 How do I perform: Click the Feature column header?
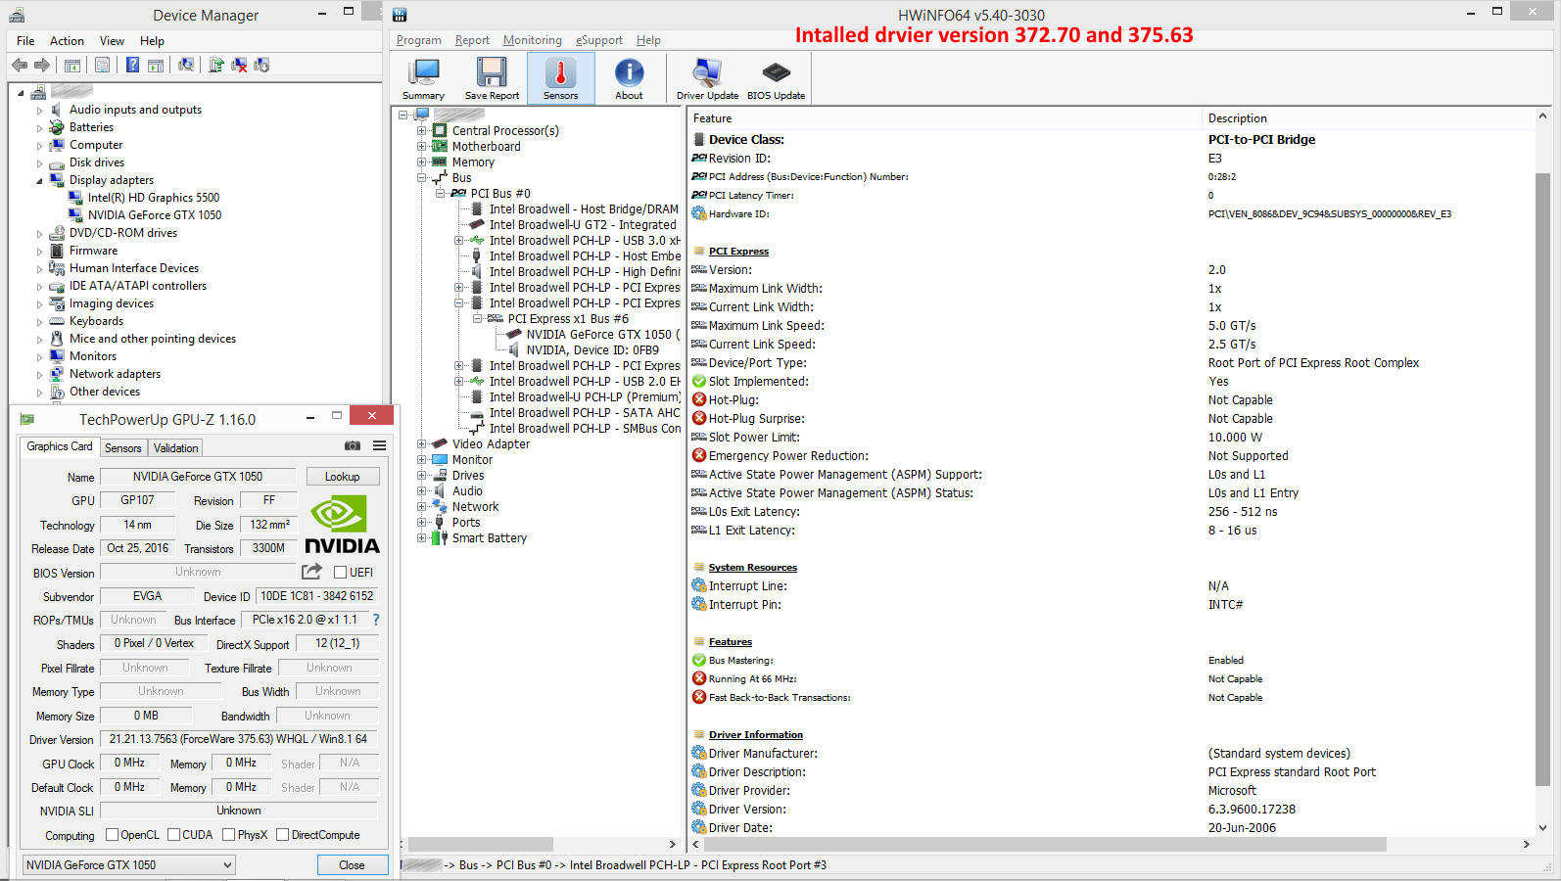[945, 118]
